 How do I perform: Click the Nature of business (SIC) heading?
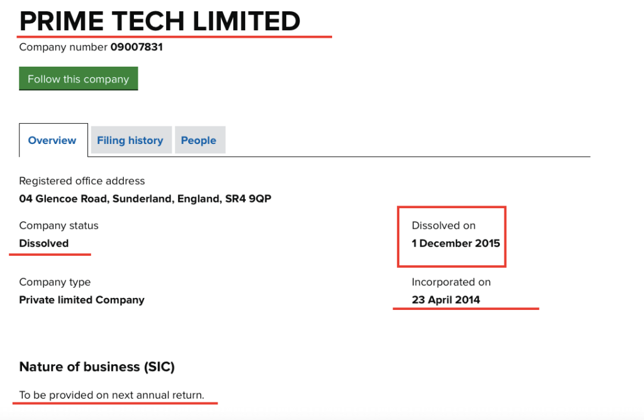(x=97, y=367)
